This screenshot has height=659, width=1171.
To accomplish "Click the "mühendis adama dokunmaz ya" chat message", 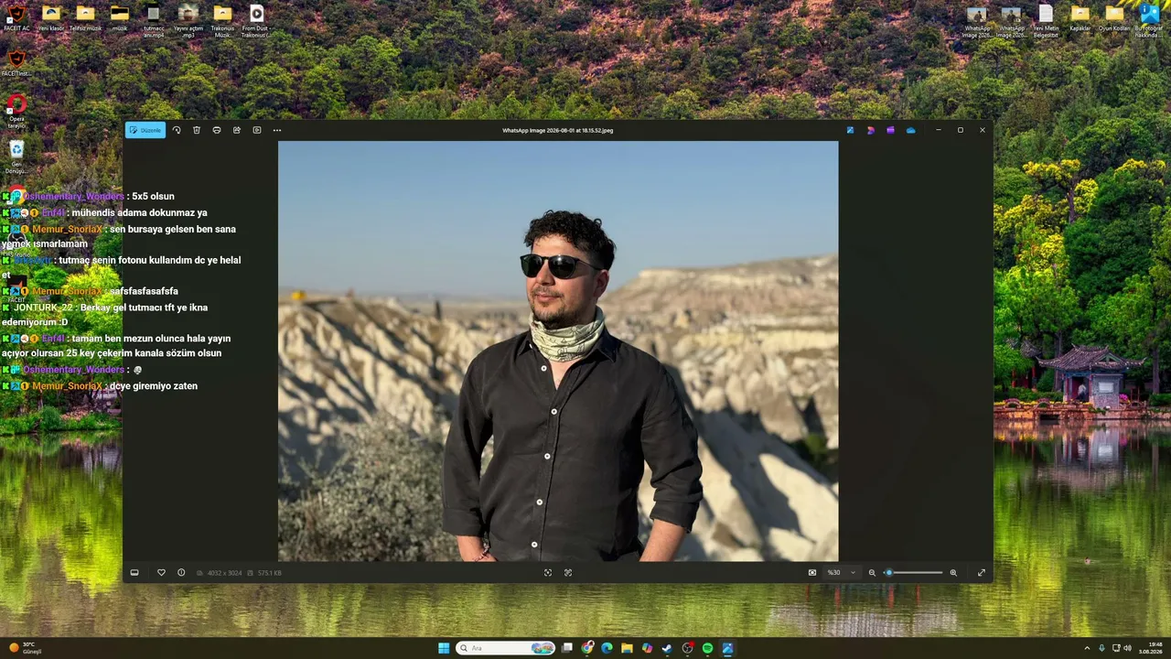I will pos(139,212).
